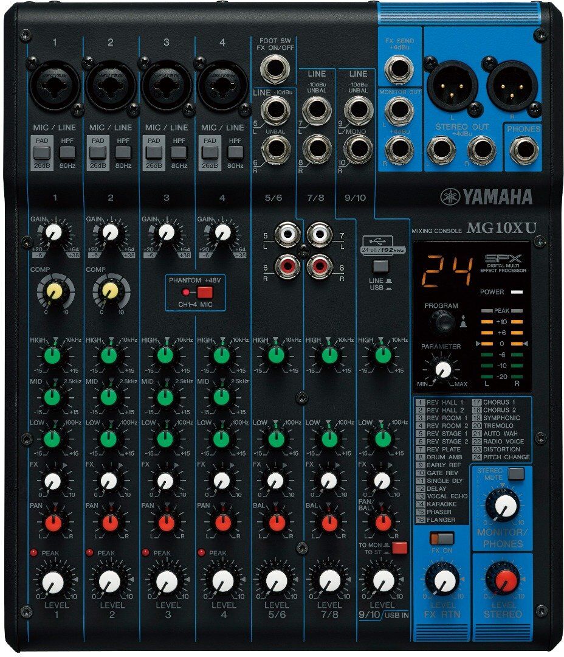Click 'CHORUS 1' in the program list
Screen dimensions: 564x657
pos(499,402)
